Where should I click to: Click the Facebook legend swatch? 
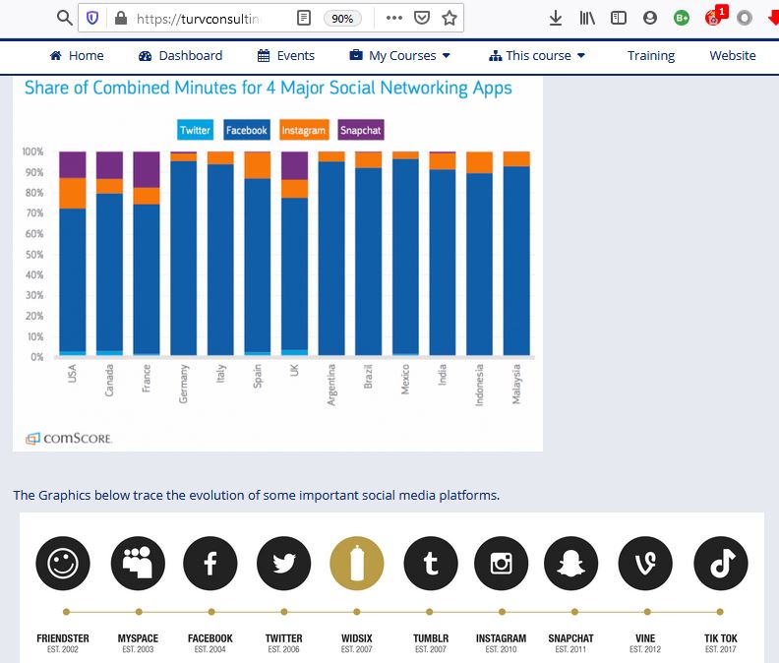[x=247, y=130]
